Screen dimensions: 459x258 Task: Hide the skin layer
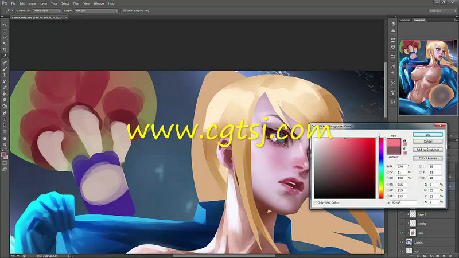tap(401, 233)
